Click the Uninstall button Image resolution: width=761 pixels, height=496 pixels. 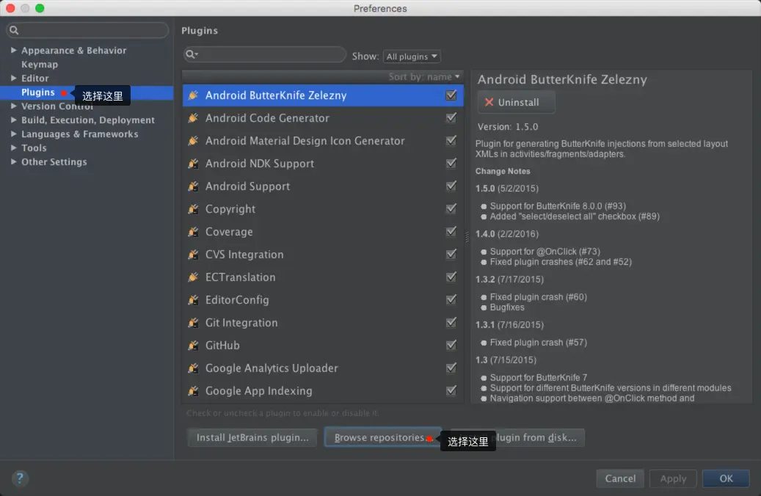tap(516, 102)
